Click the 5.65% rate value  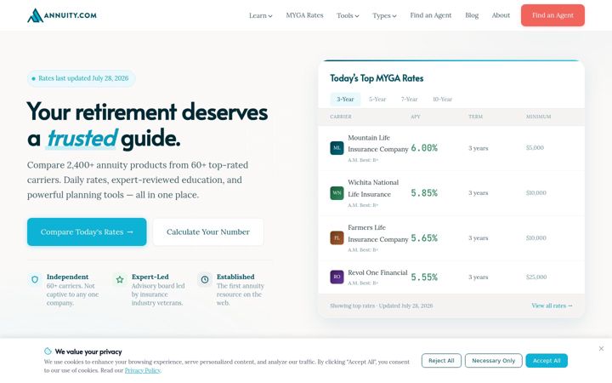click(x=424, y=238)
